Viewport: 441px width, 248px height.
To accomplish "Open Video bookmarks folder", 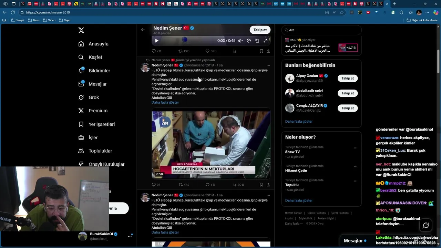I will pyautogui.click(x=49, y=20).
